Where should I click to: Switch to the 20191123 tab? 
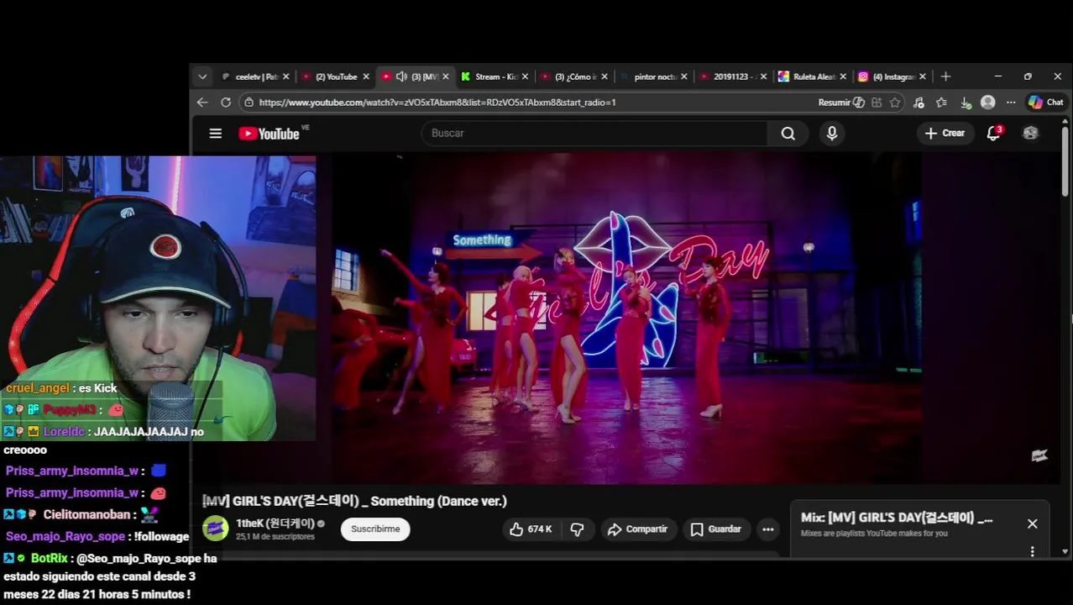pos(734,76)
